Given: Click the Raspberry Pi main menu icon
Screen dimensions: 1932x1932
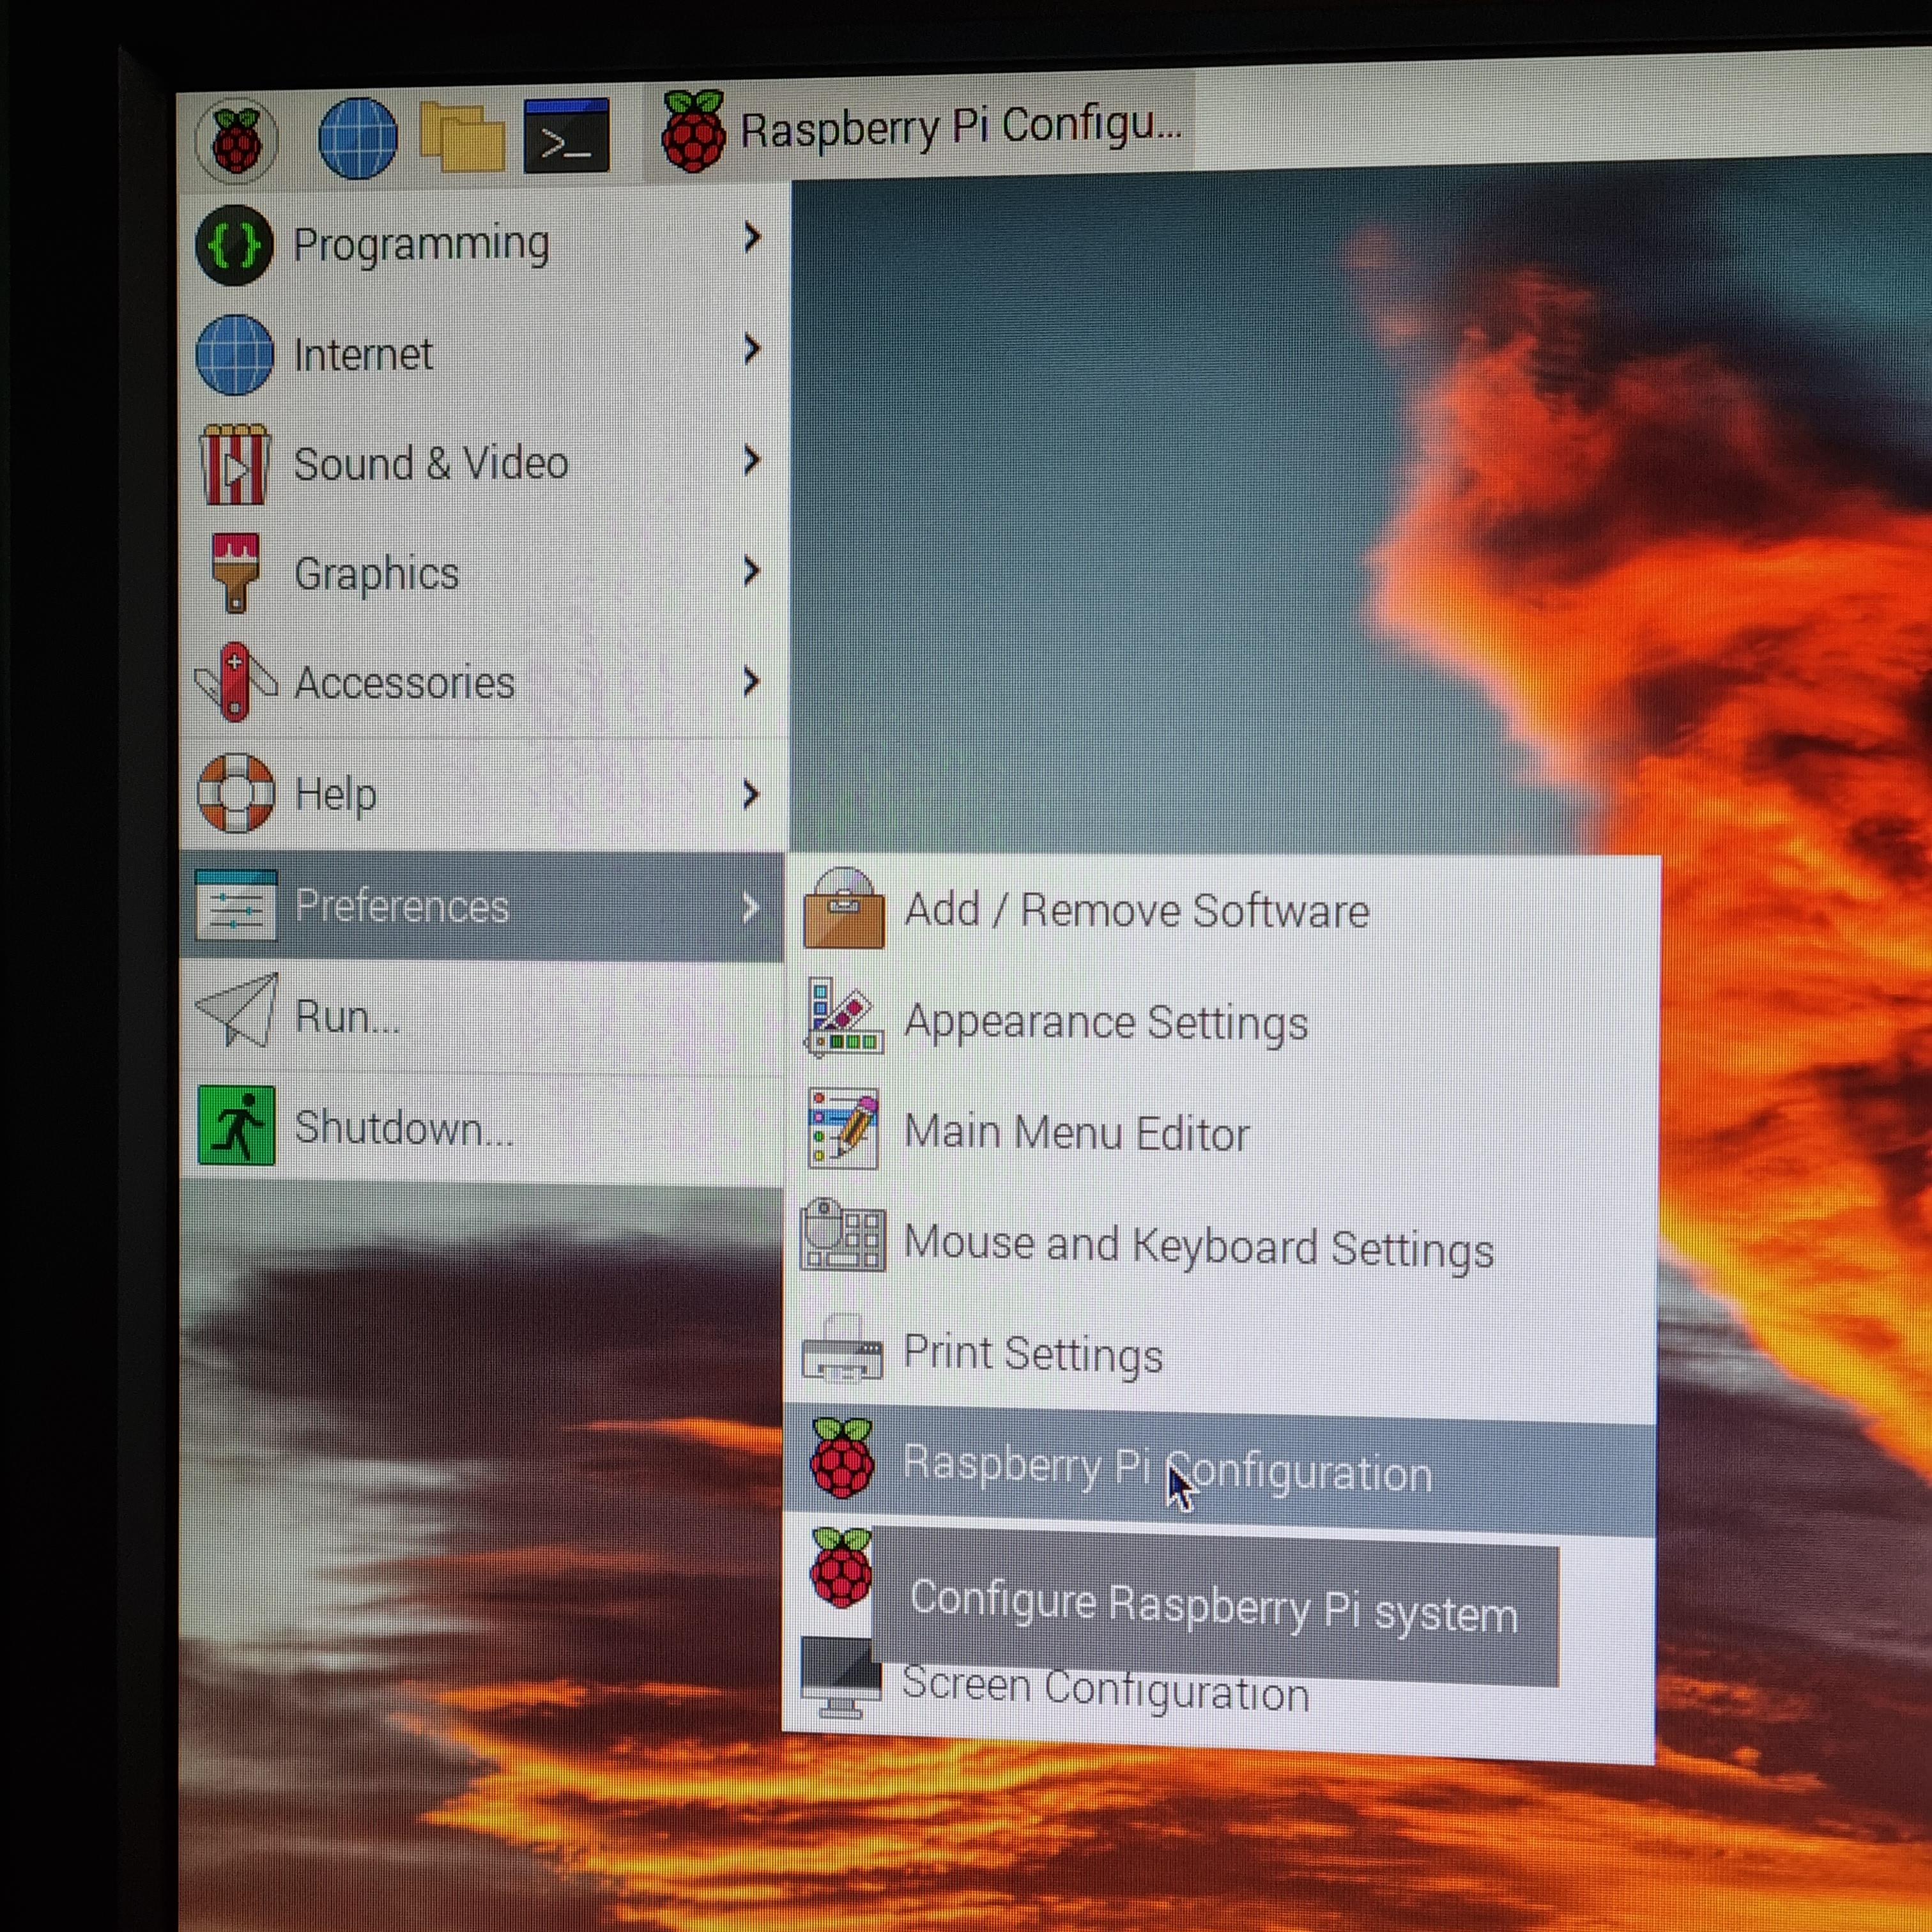Looking at the screenshot, I should 236,141.
